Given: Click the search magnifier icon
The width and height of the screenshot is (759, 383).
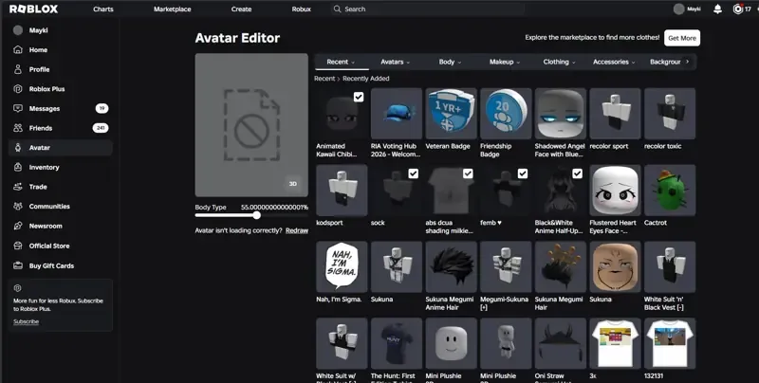Looking at the screenshot, I should click(338, 9).
